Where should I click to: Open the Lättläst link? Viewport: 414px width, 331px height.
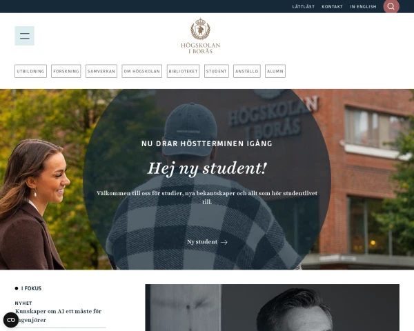click(x=304, y=7)
